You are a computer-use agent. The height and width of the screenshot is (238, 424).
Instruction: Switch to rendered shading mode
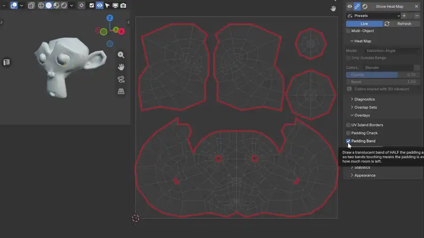pos(64,5)
